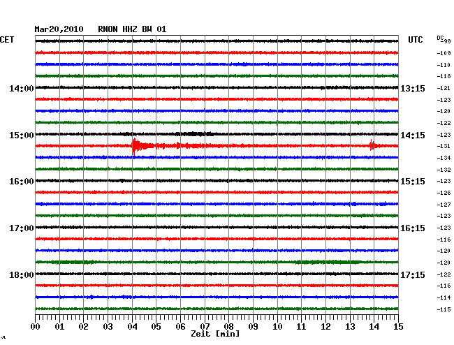Screen dimensions: 454x345
Task: Click the CET timezone label
Action: (x=7, y=40)
